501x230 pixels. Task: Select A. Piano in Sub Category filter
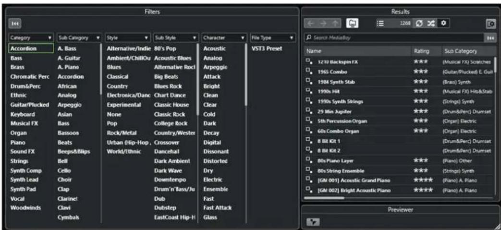point(68,67)
